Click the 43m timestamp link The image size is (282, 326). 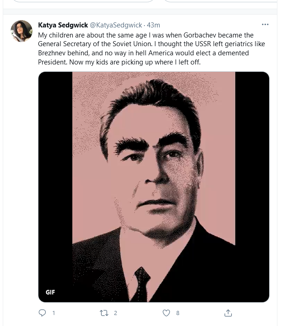pos(153,25)
